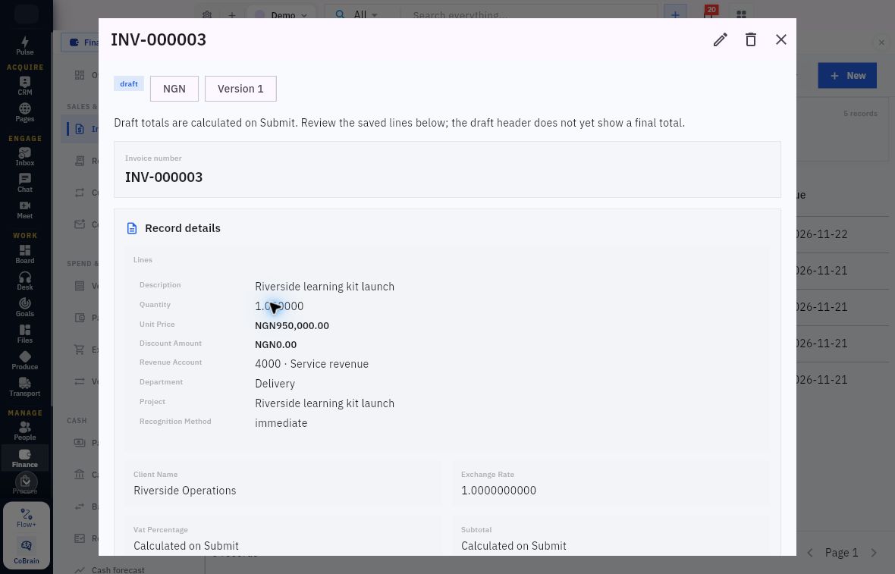Open notifications showing the 20 badge
Viewport: 895px width, 574px height.
coord(709,14)
